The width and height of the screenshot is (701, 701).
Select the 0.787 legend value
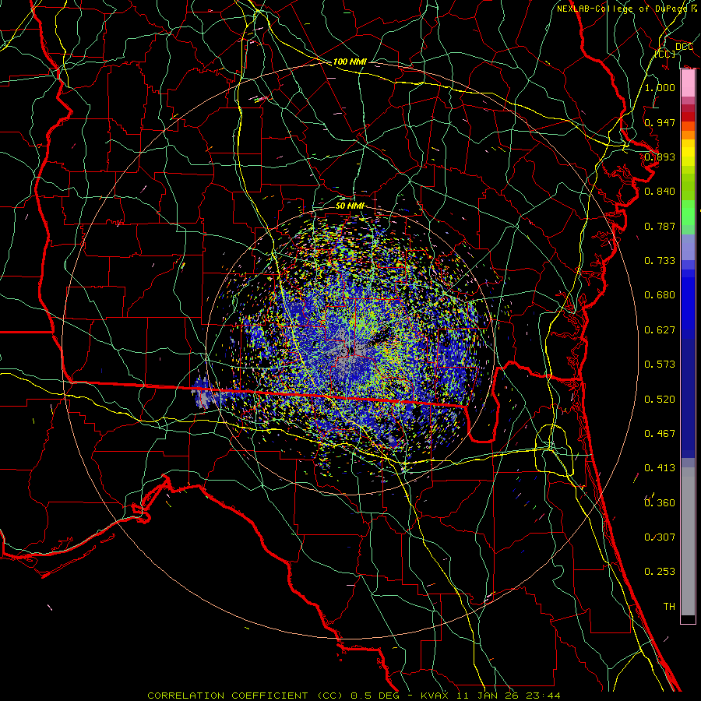pyautogui.click(x=660, y=226)
